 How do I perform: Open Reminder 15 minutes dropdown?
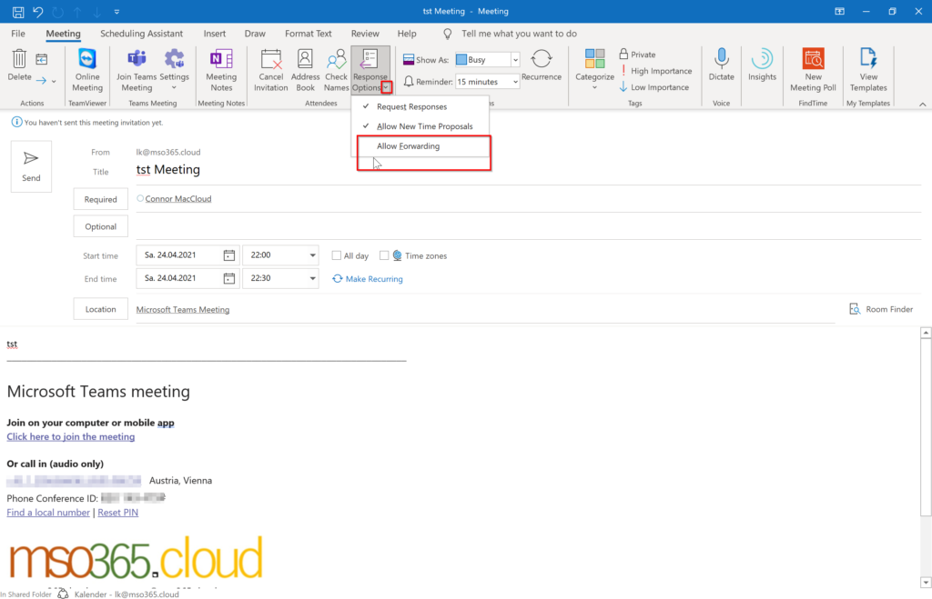point(515,82)
